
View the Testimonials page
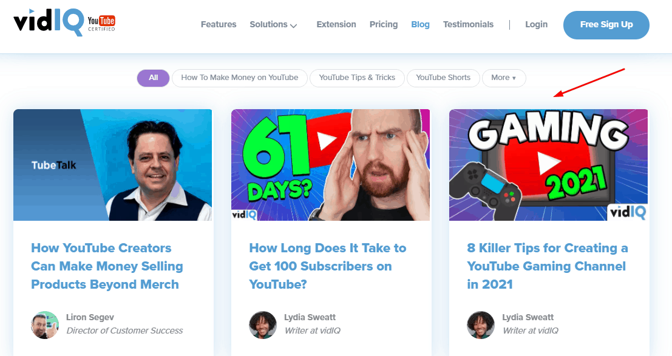[x=469, y=24]
